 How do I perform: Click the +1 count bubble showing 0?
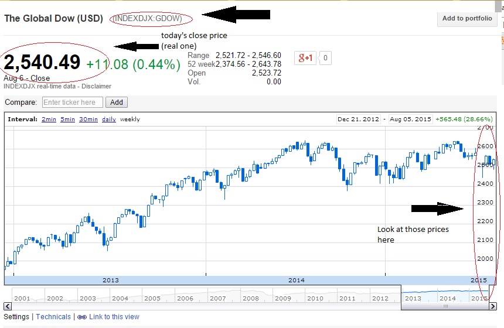325,58
